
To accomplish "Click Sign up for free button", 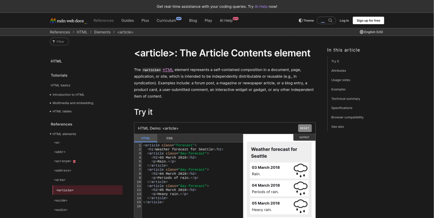I will click(x=368, y=20).
